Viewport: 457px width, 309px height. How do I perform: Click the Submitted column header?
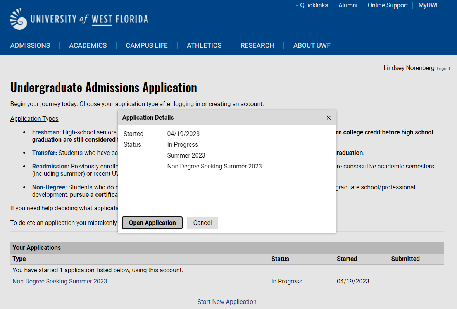click(x=405, y=259)
